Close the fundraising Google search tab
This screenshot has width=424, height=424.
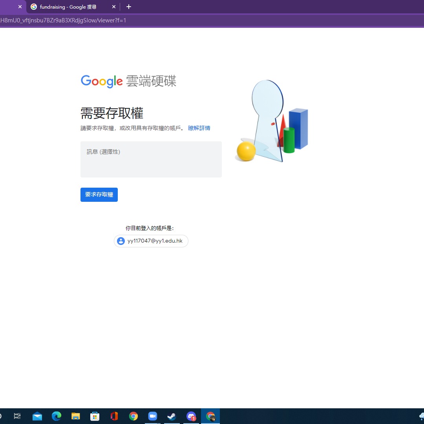(114, 7)
